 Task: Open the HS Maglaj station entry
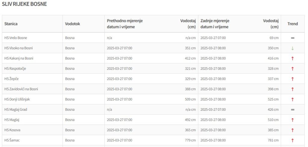pos(12,120)
